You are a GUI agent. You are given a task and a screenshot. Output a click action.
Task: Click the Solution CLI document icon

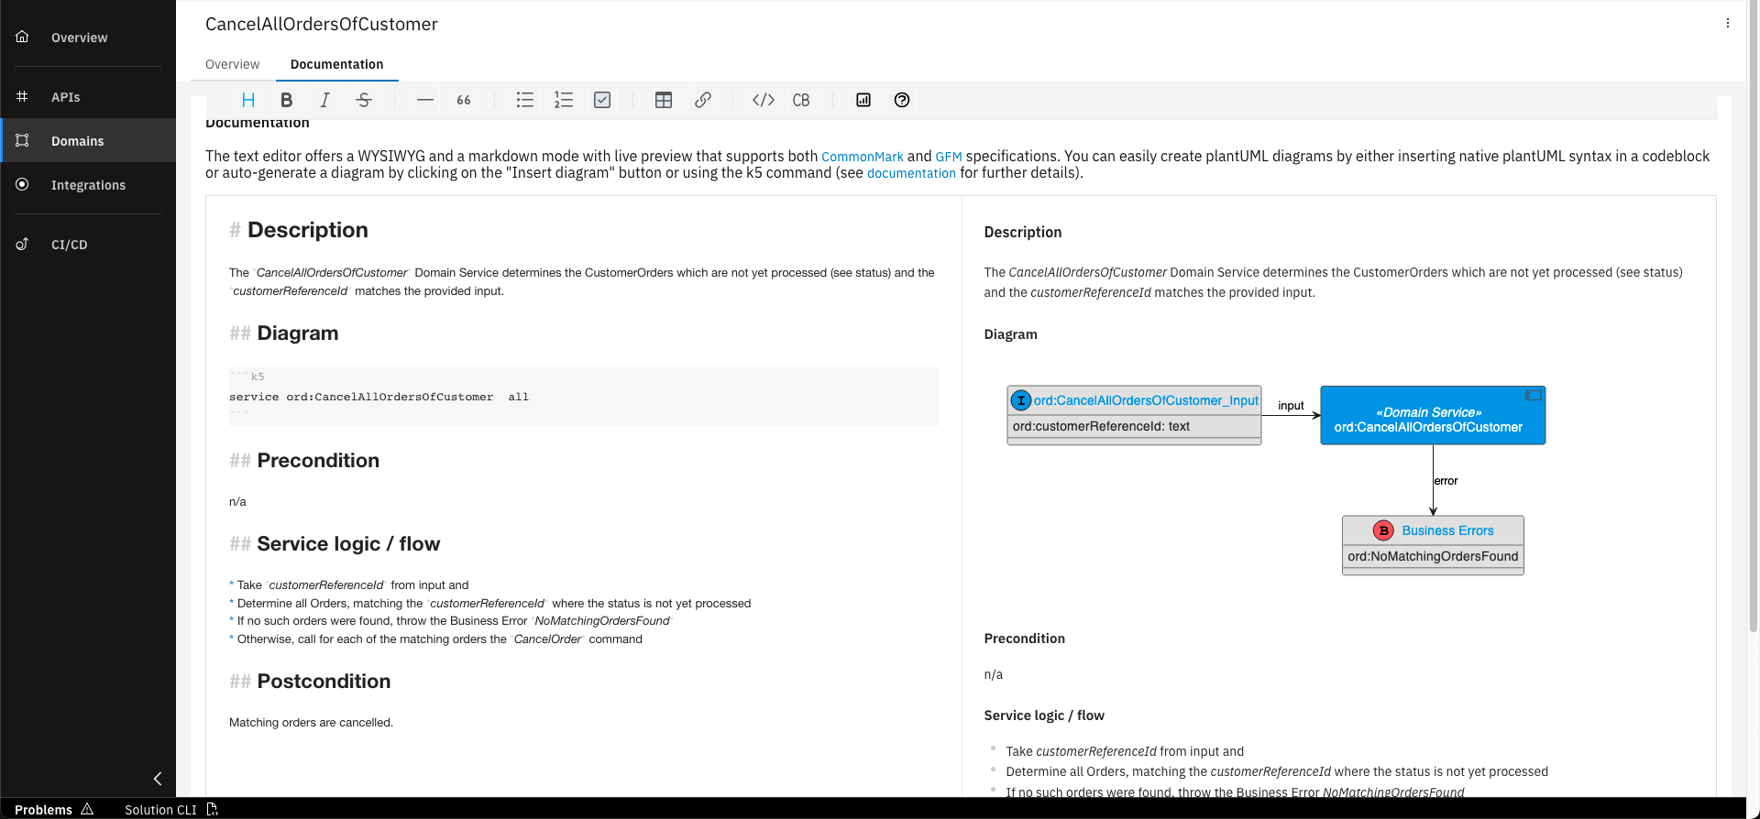click(x=213, y=809)
